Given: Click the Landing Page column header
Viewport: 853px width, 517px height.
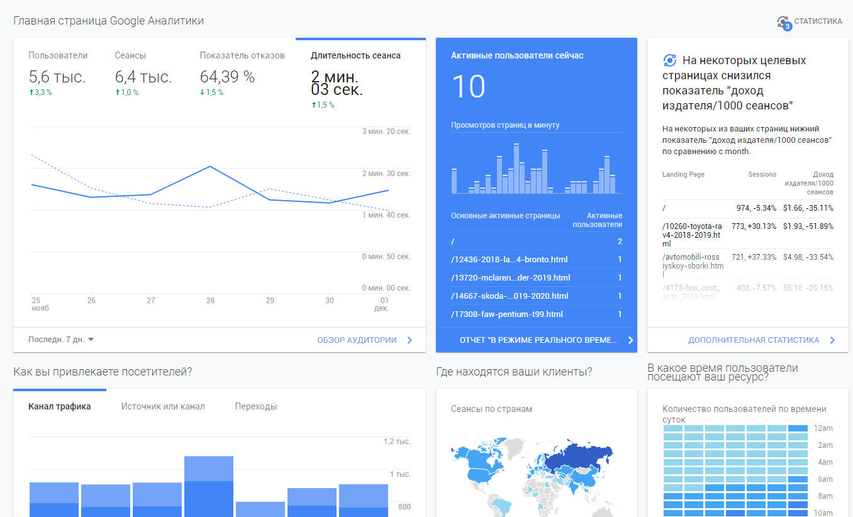Looking at the screenshot, I should 684,174.
